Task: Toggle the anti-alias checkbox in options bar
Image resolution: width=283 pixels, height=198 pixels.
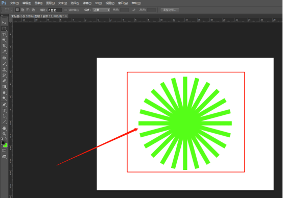Action: click(x=65, y=10)
